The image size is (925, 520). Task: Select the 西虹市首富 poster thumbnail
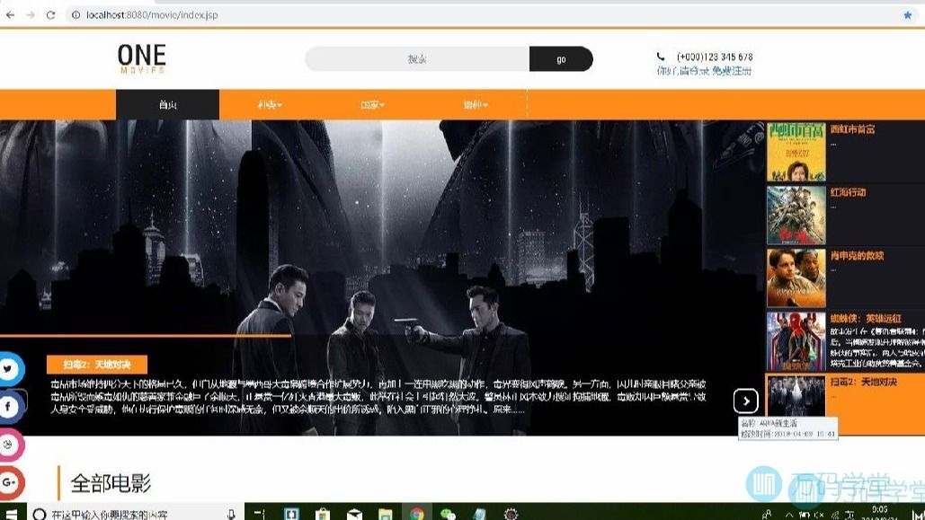(796, 152)
